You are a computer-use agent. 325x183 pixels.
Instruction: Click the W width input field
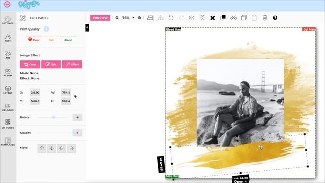(66, 93)
